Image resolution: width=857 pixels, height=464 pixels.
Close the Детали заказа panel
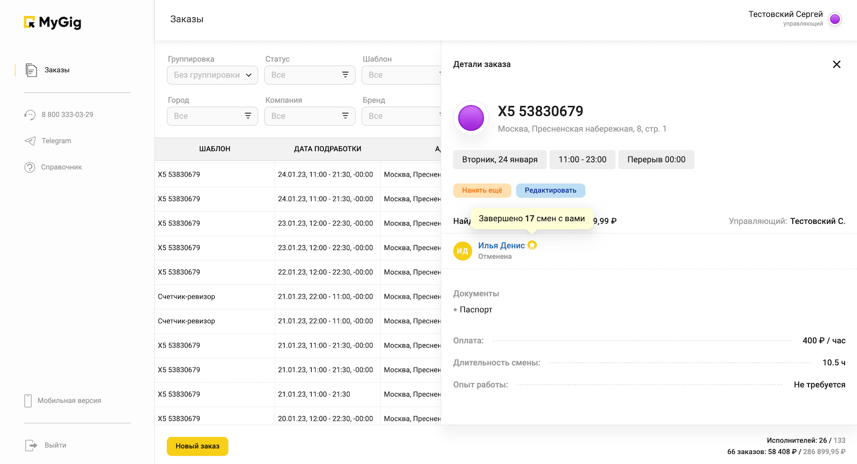tap(837, 64)
